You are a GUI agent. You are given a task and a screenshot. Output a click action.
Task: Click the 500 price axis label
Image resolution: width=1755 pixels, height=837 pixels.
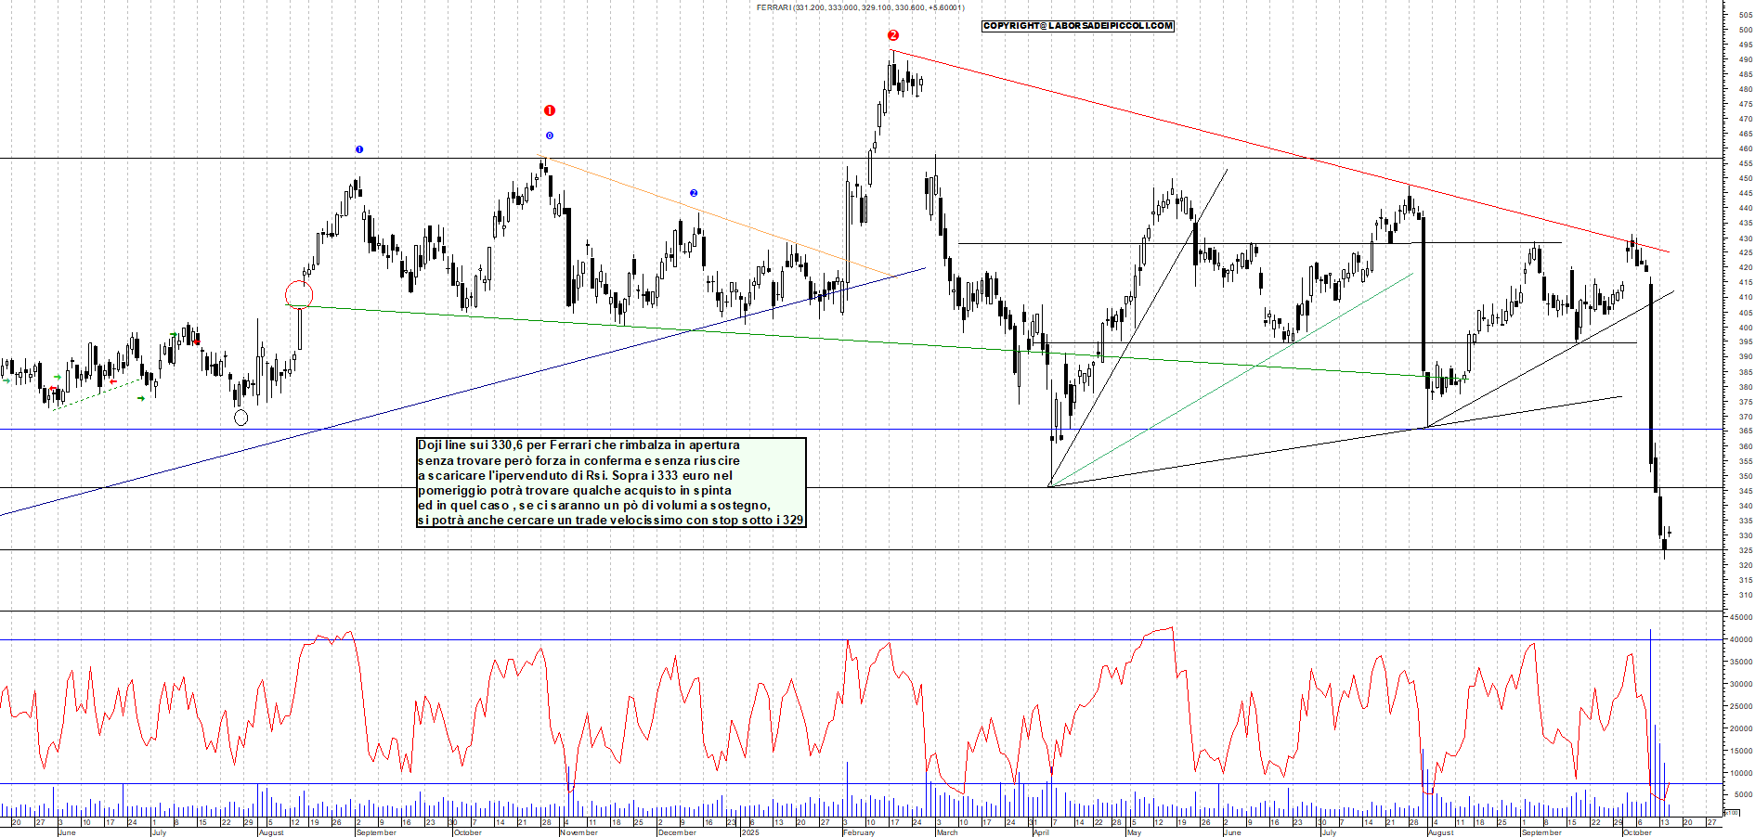coord(1745,30)
